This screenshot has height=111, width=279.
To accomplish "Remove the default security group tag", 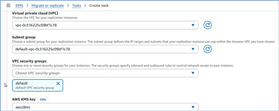I will pos(58,84).
